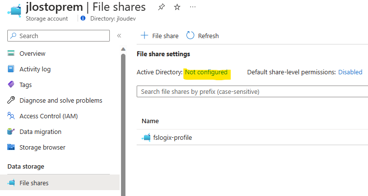The width and height of the screenshot is (368, 196).
Task: Open Data migration in the sidebar
Action: click(41, 132)
